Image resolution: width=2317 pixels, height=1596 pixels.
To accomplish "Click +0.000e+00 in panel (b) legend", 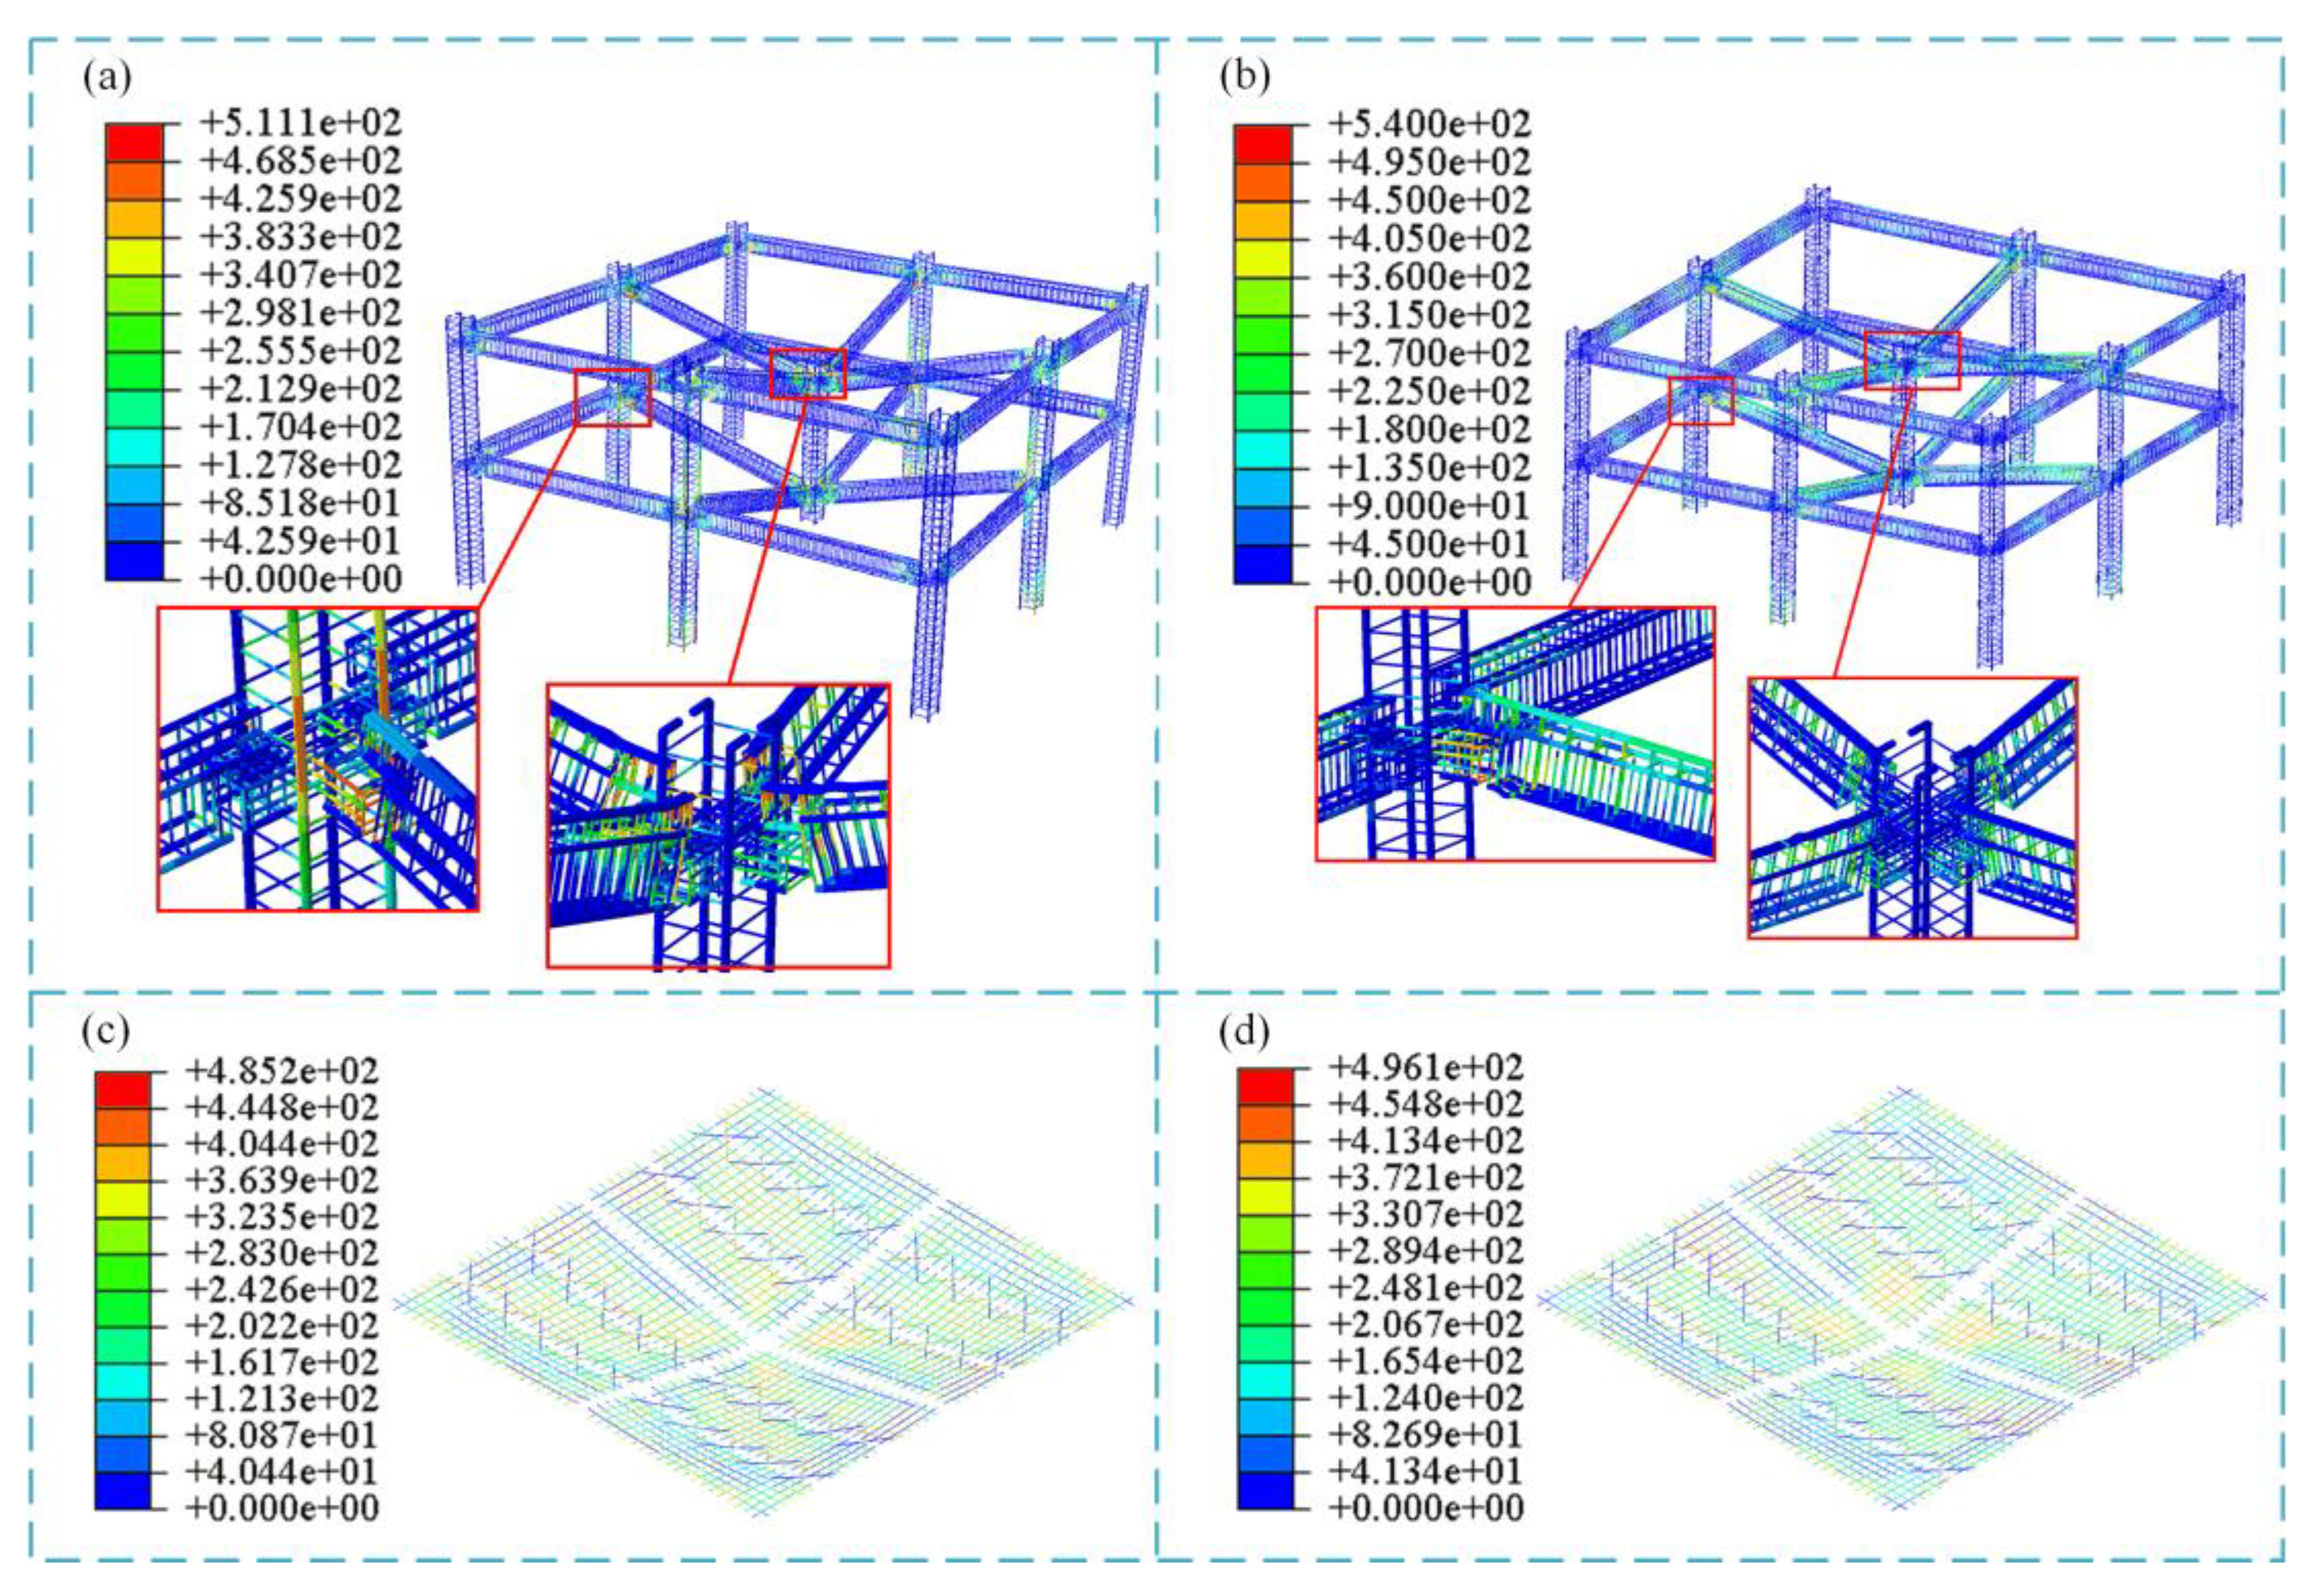I will point(1430,582).
